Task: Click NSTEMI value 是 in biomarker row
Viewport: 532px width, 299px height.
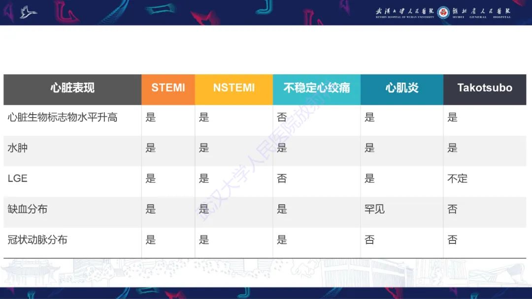Action: tap(204, 117)
